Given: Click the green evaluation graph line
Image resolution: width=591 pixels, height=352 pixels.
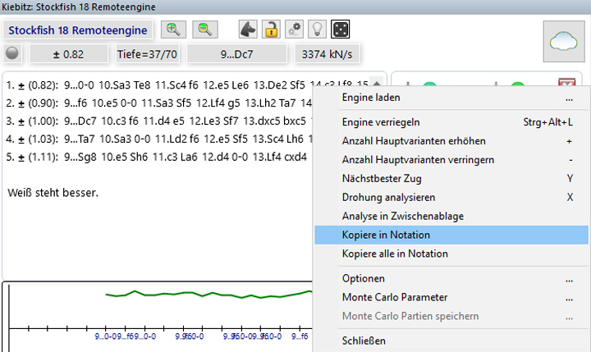Looking at the screenshot, I should [x=205, y=293].
